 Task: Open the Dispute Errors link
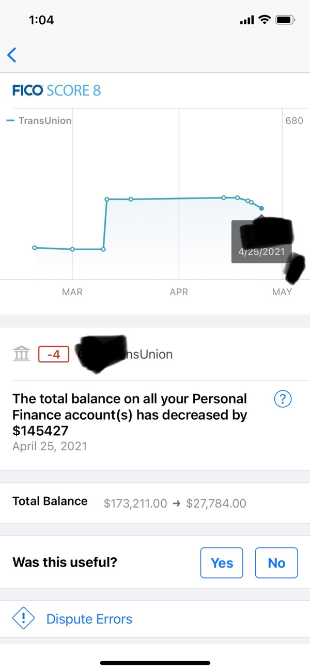tap(89, 619)
